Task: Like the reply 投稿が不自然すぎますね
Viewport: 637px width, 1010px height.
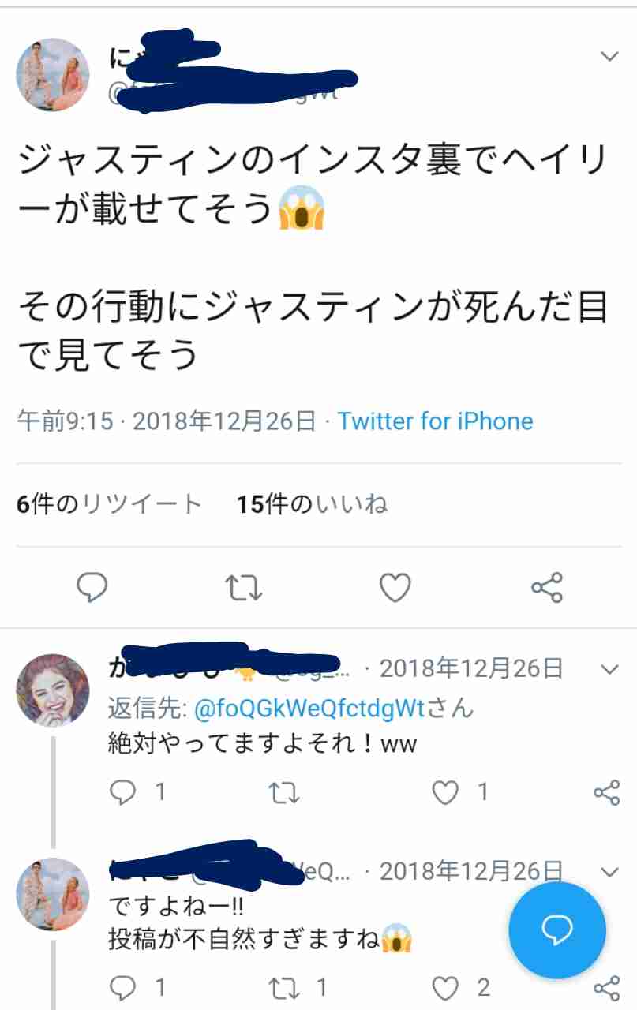Action: [x=446, y=986]
